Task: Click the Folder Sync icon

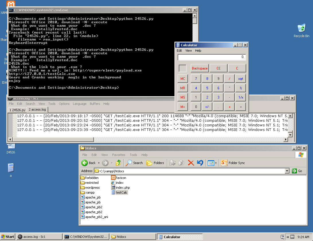Action: pyautogui.click(x=224, y=163)
